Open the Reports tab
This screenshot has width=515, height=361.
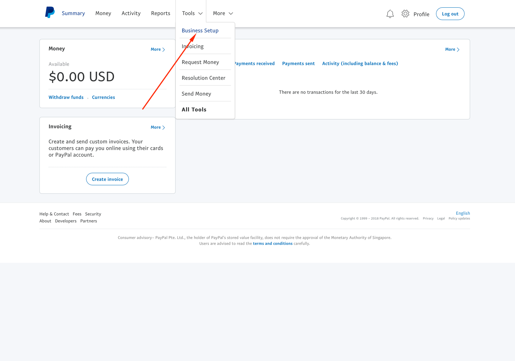[x=161, y=13]
